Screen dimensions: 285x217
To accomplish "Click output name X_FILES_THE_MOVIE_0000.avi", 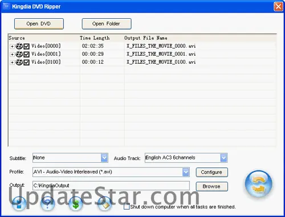I will pyautogui.click(x=161, y=46).
